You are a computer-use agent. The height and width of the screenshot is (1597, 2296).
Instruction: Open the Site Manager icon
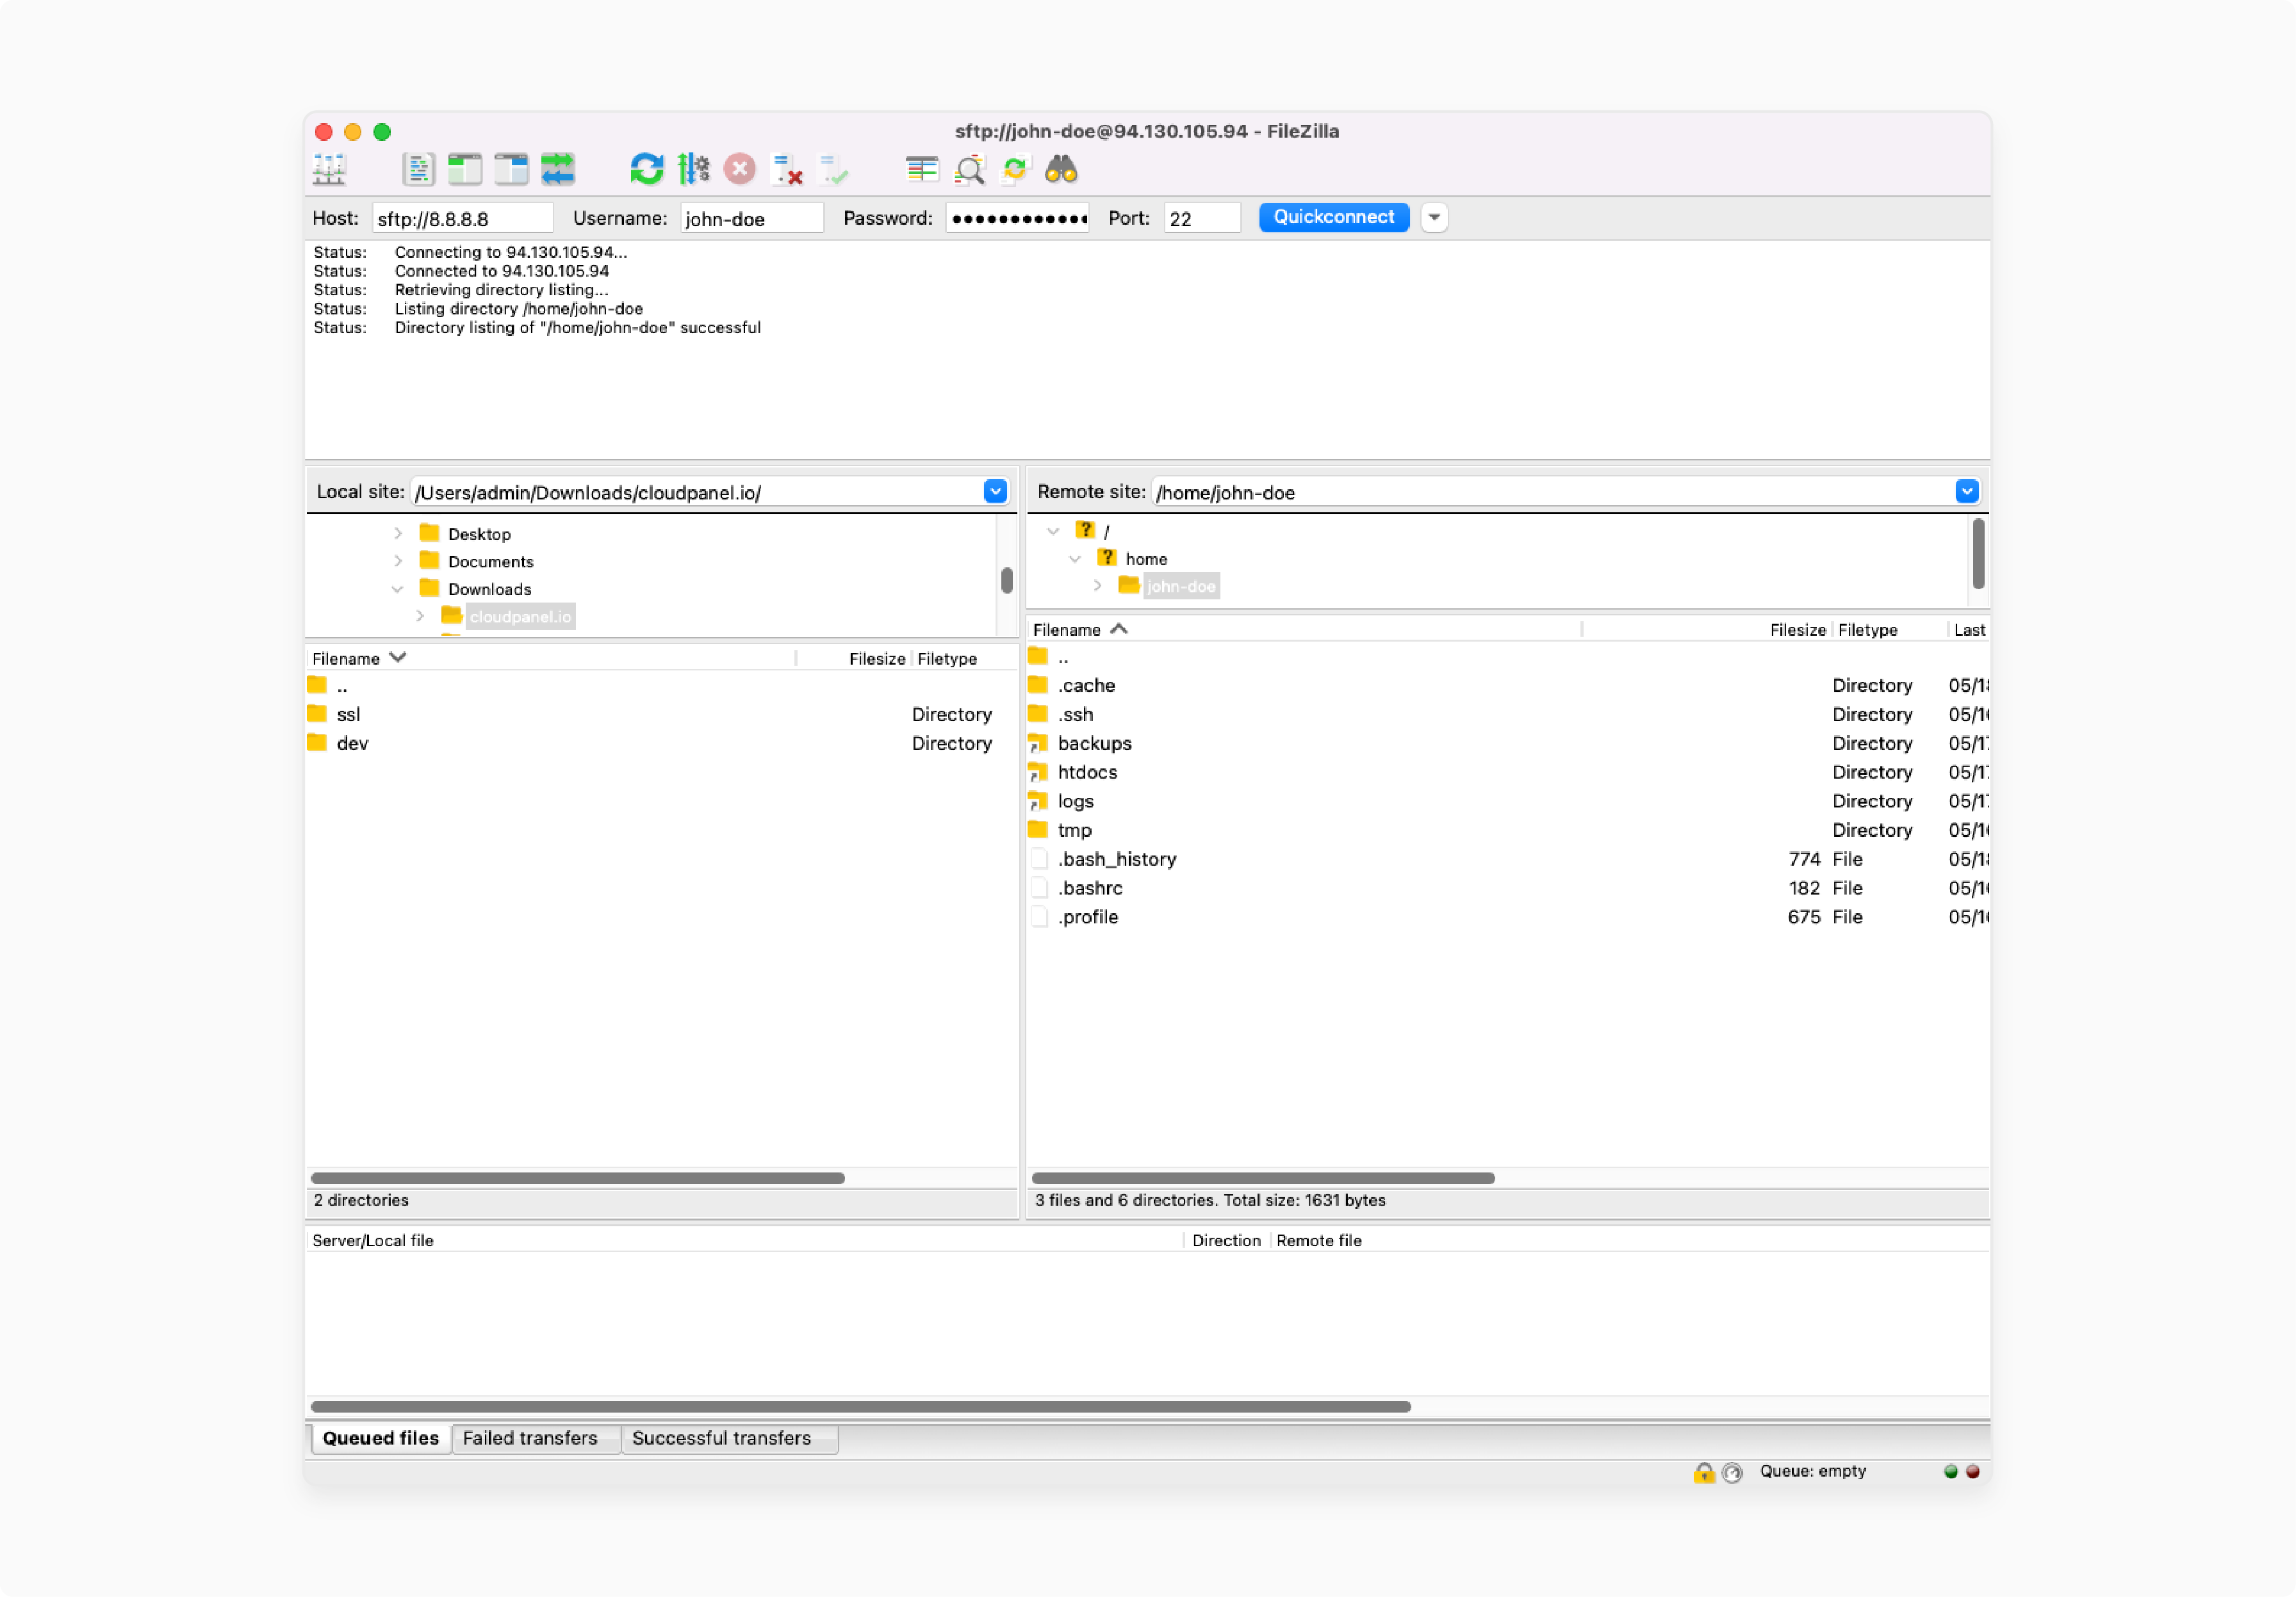point(329,169)
